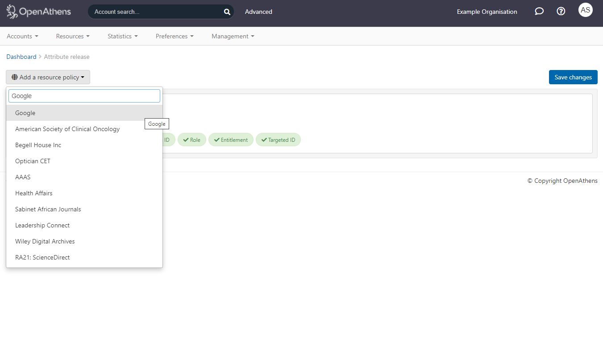
Task: Expand the Management dropdown menu
Action: coord(233,36)
